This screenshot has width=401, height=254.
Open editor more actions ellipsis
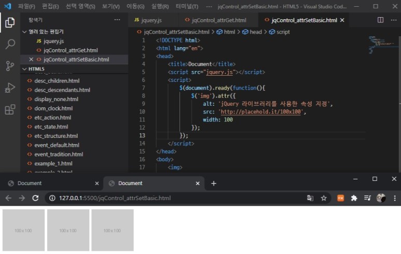tap(394, 20)
